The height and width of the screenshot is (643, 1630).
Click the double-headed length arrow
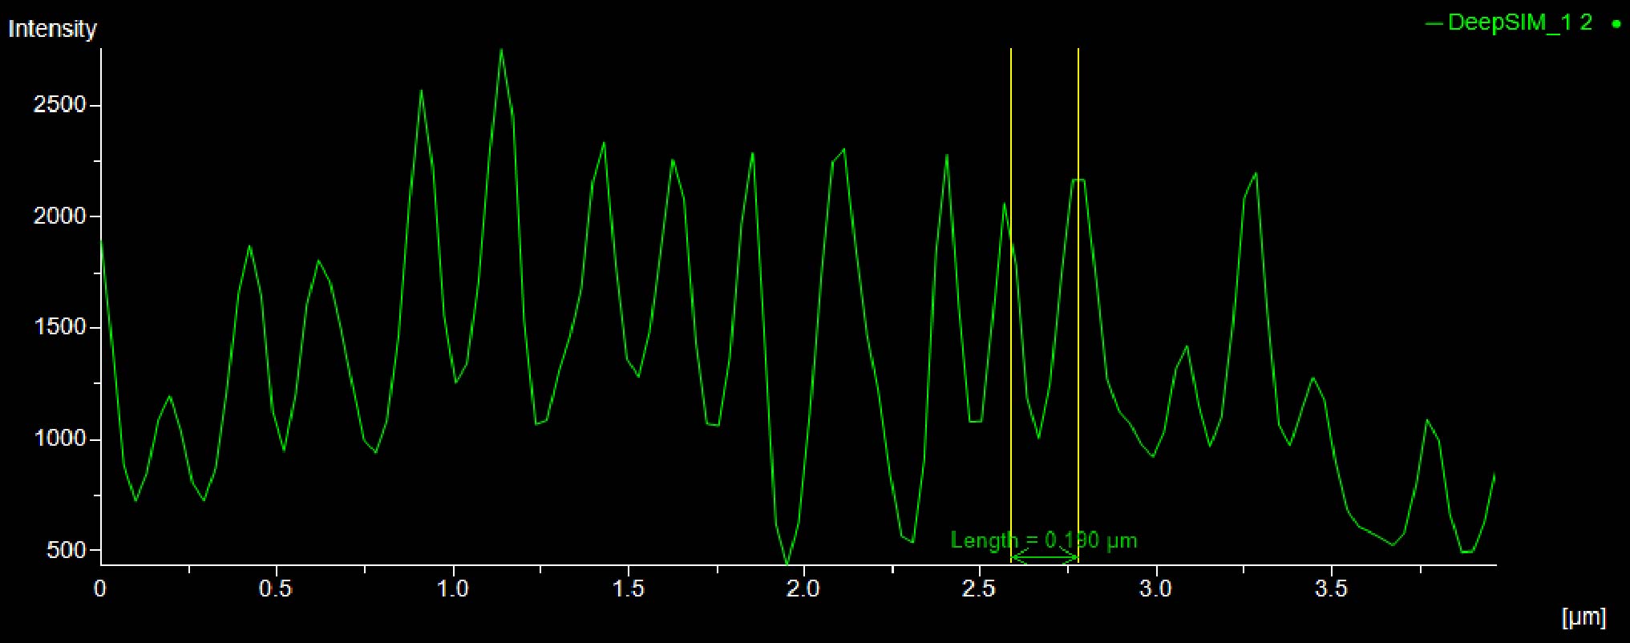click(x=1045, y=557)
